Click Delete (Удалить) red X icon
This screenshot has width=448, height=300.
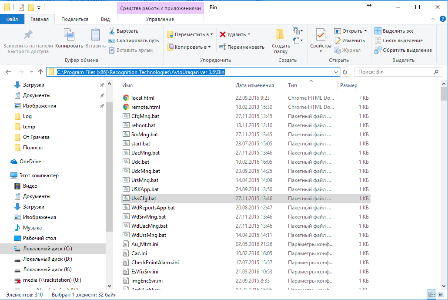tap(223, 34)
